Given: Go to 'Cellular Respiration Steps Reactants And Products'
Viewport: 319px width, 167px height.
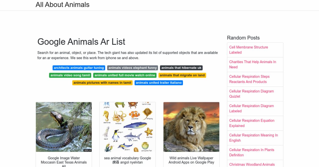Looking at the screenshot, I should (249, 79).
